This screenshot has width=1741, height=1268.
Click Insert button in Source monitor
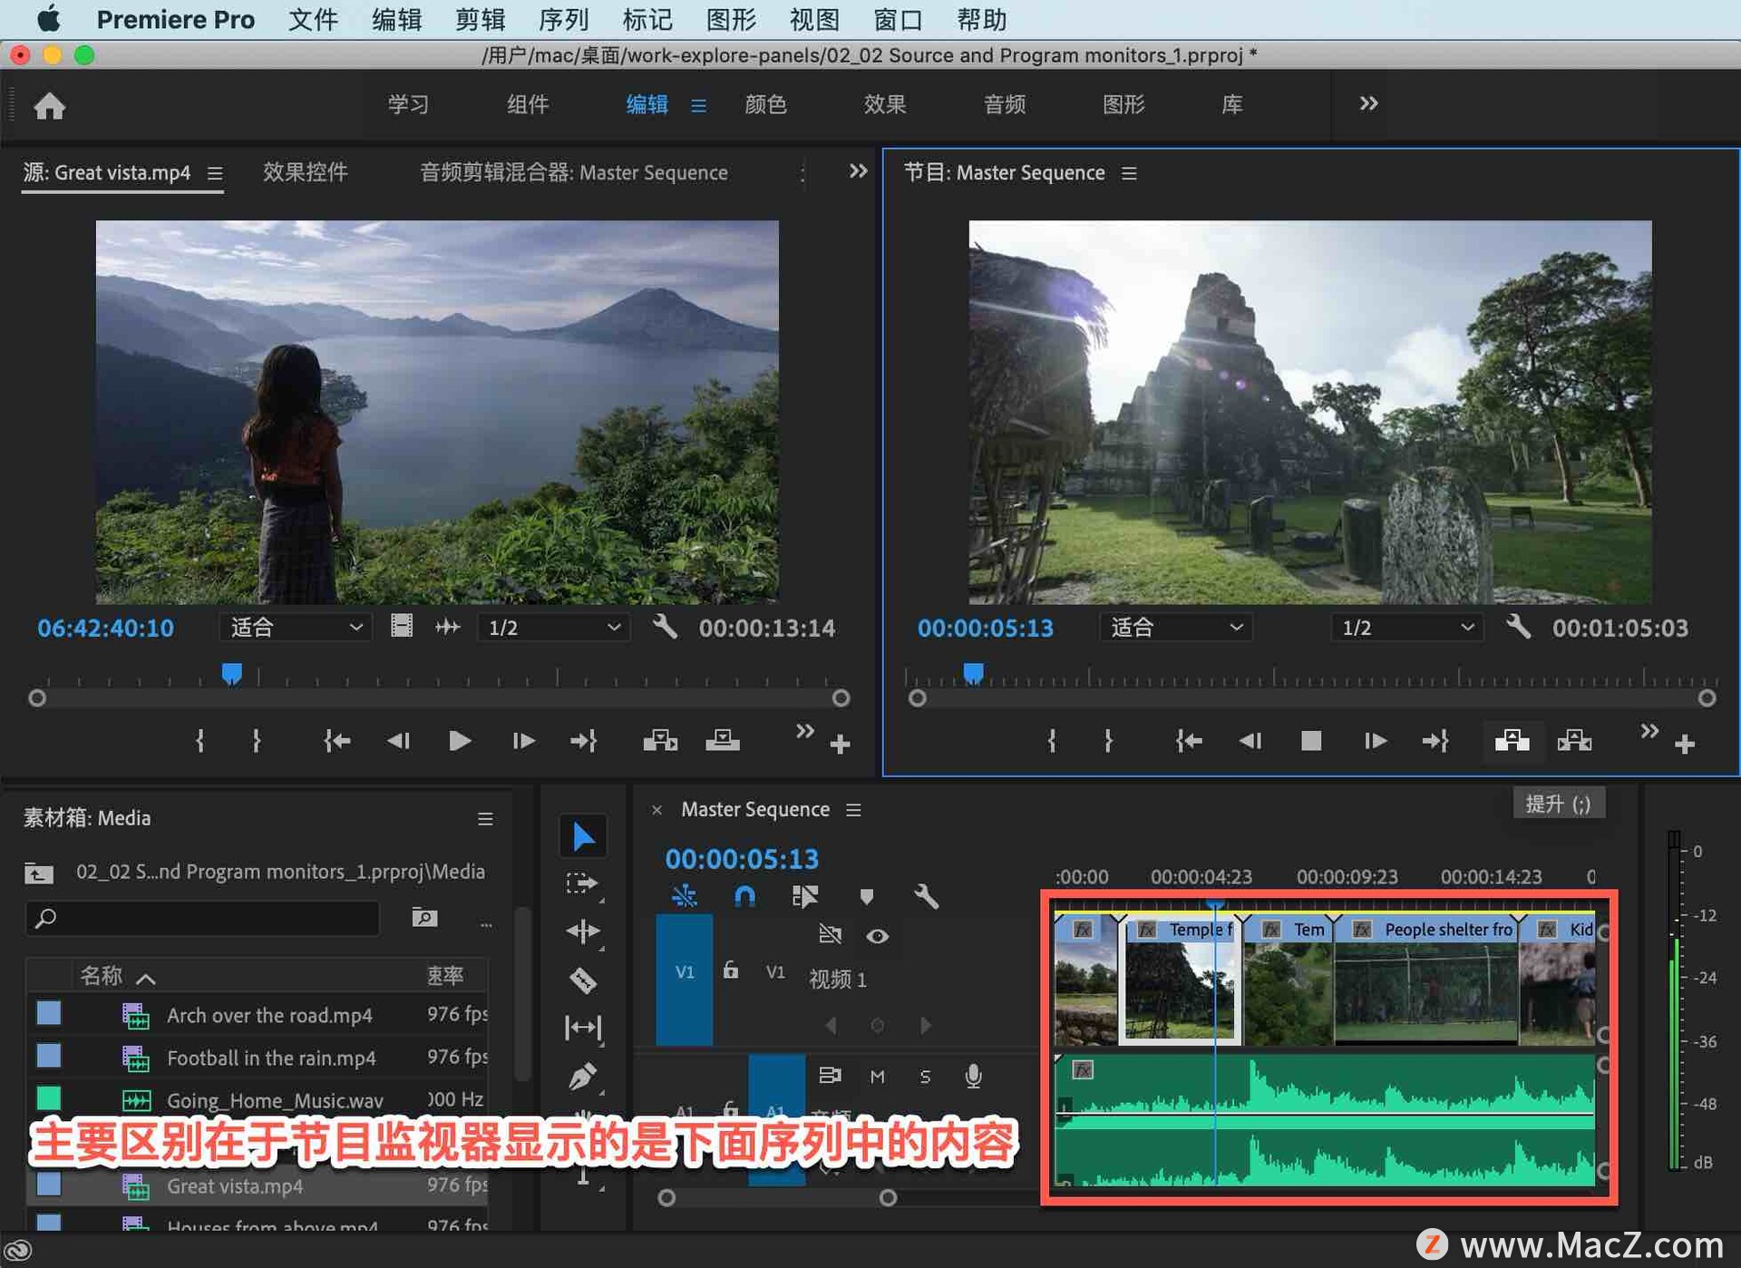point(660,741)
